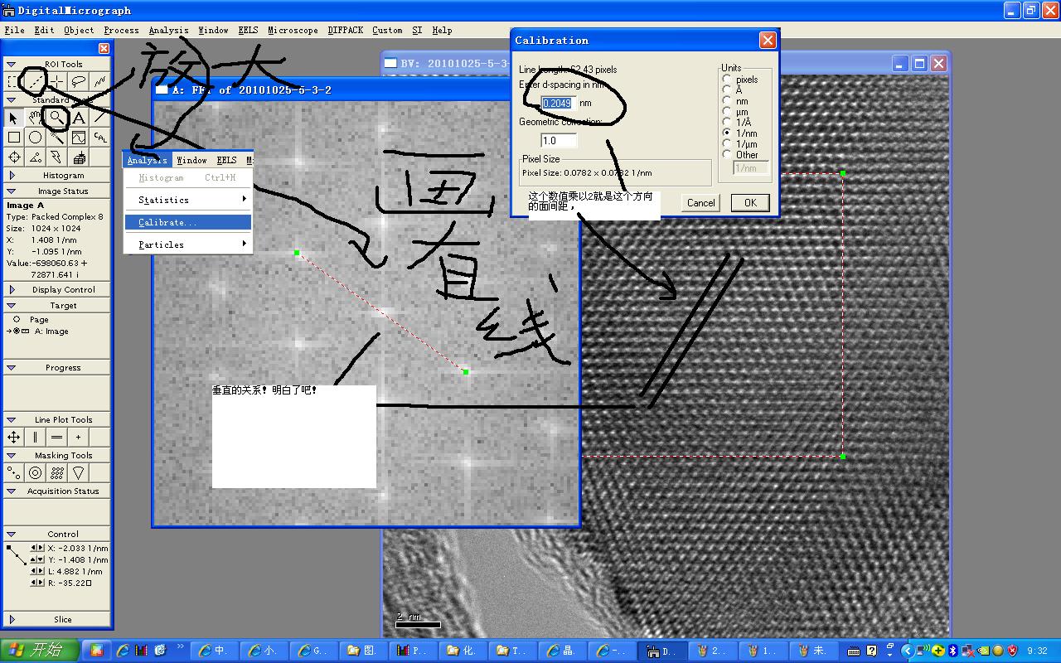This screenshot has width=1061, height=663.
Task: Open the Statistics submenu
Action: point(188,200)
